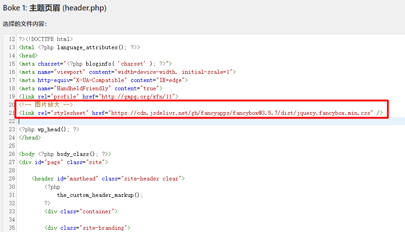This screenshot has height=232, width=405.
Task: Click the meta charset bloginfo line
Action: (95, 64)
